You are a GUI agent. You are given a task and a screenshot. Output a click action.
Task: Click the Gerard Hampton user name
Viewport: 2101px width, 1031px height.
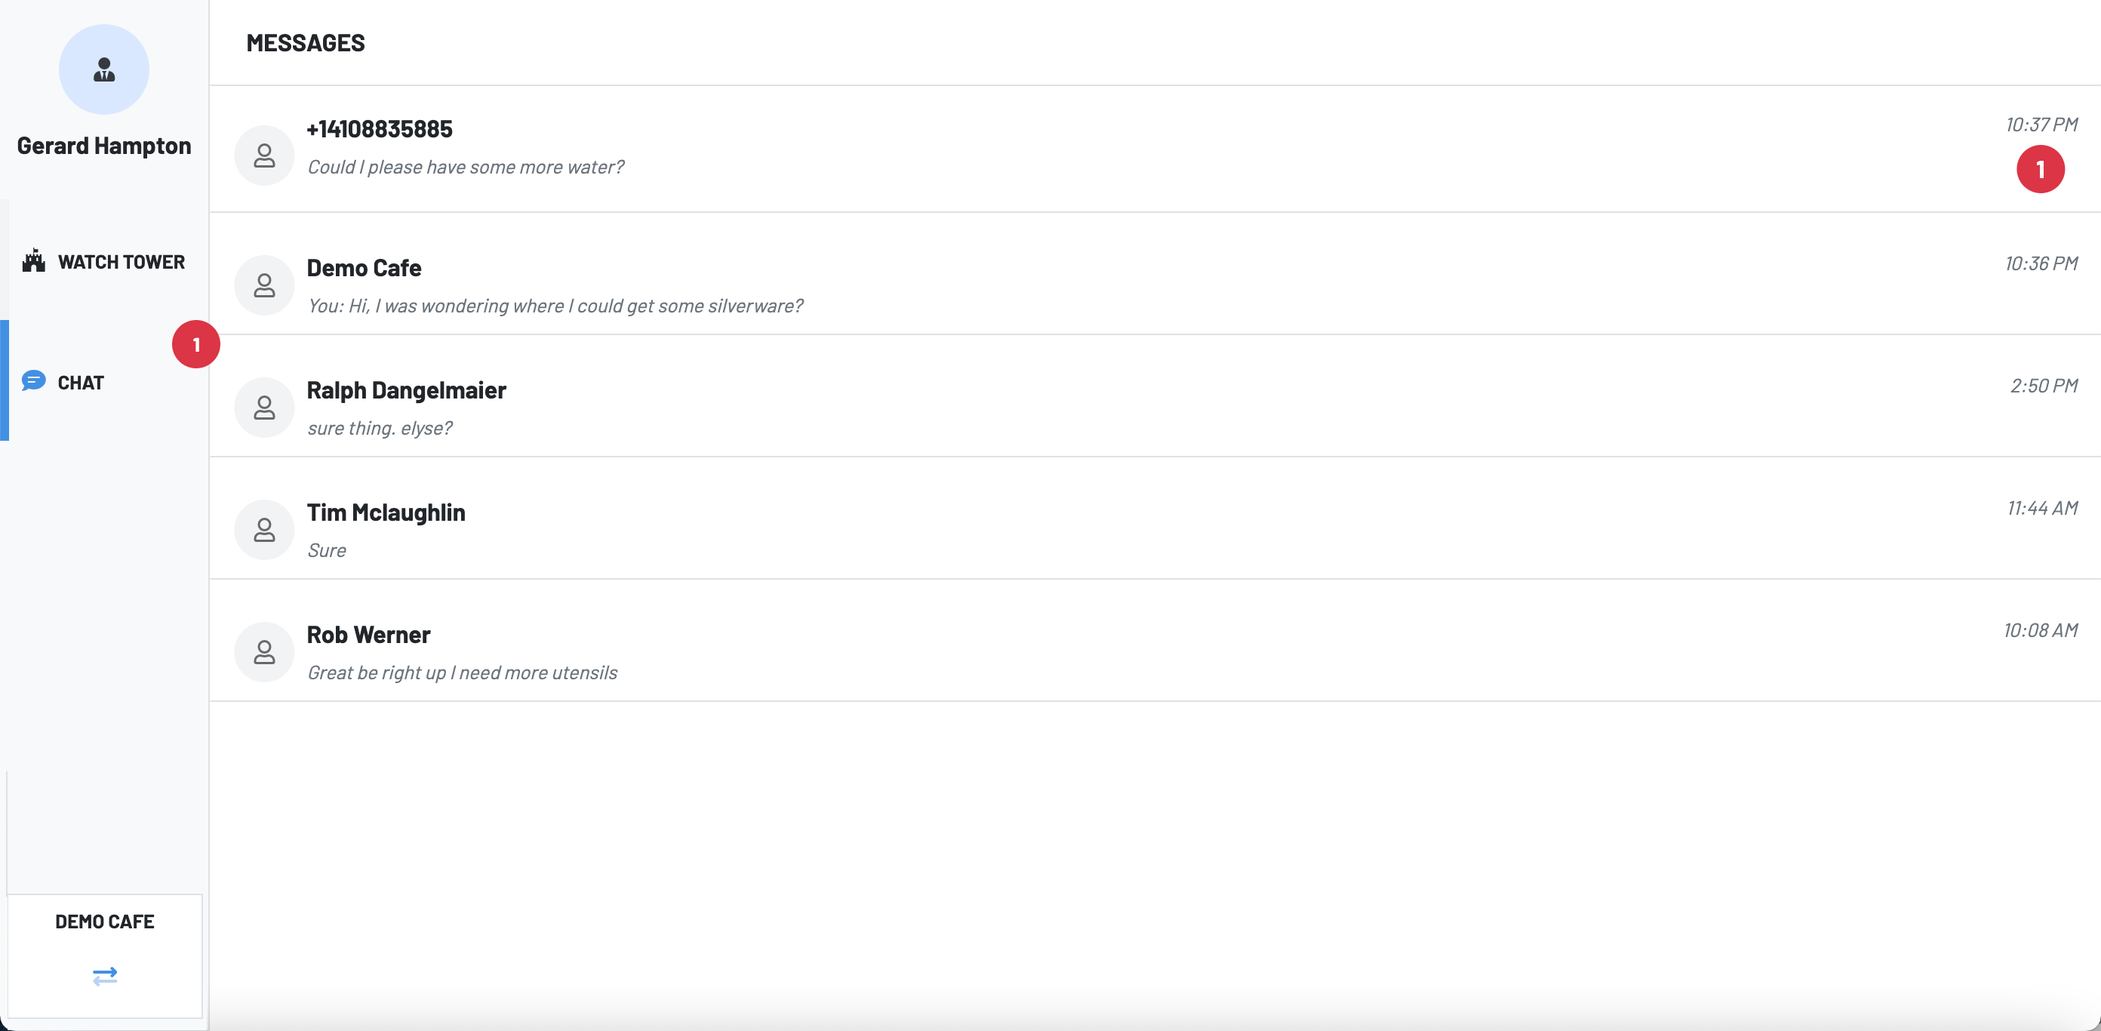click(104, 146)
